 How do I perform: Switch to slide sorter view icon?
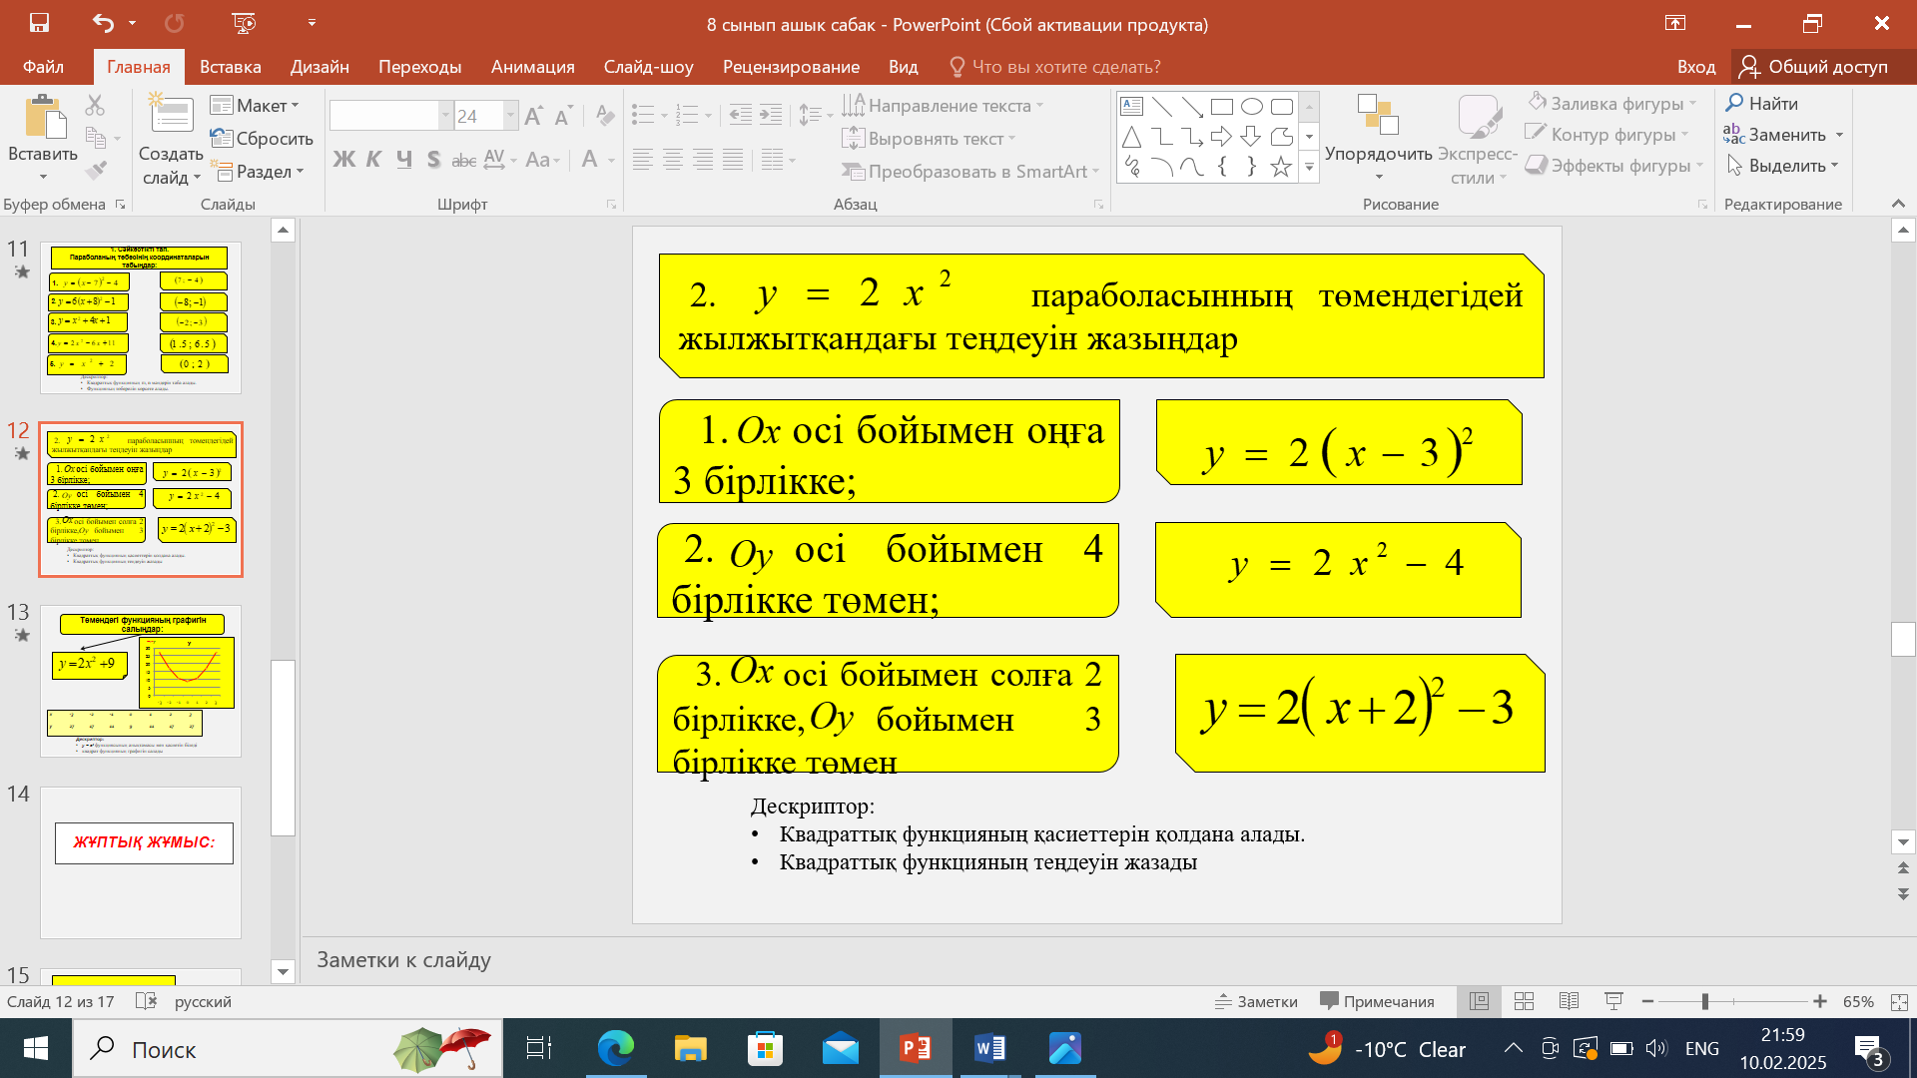tap(1524, 1001)
